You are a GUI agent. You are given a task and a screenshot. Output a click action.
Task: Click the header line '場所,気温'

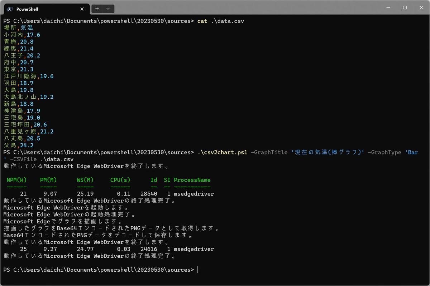point(18,28)
